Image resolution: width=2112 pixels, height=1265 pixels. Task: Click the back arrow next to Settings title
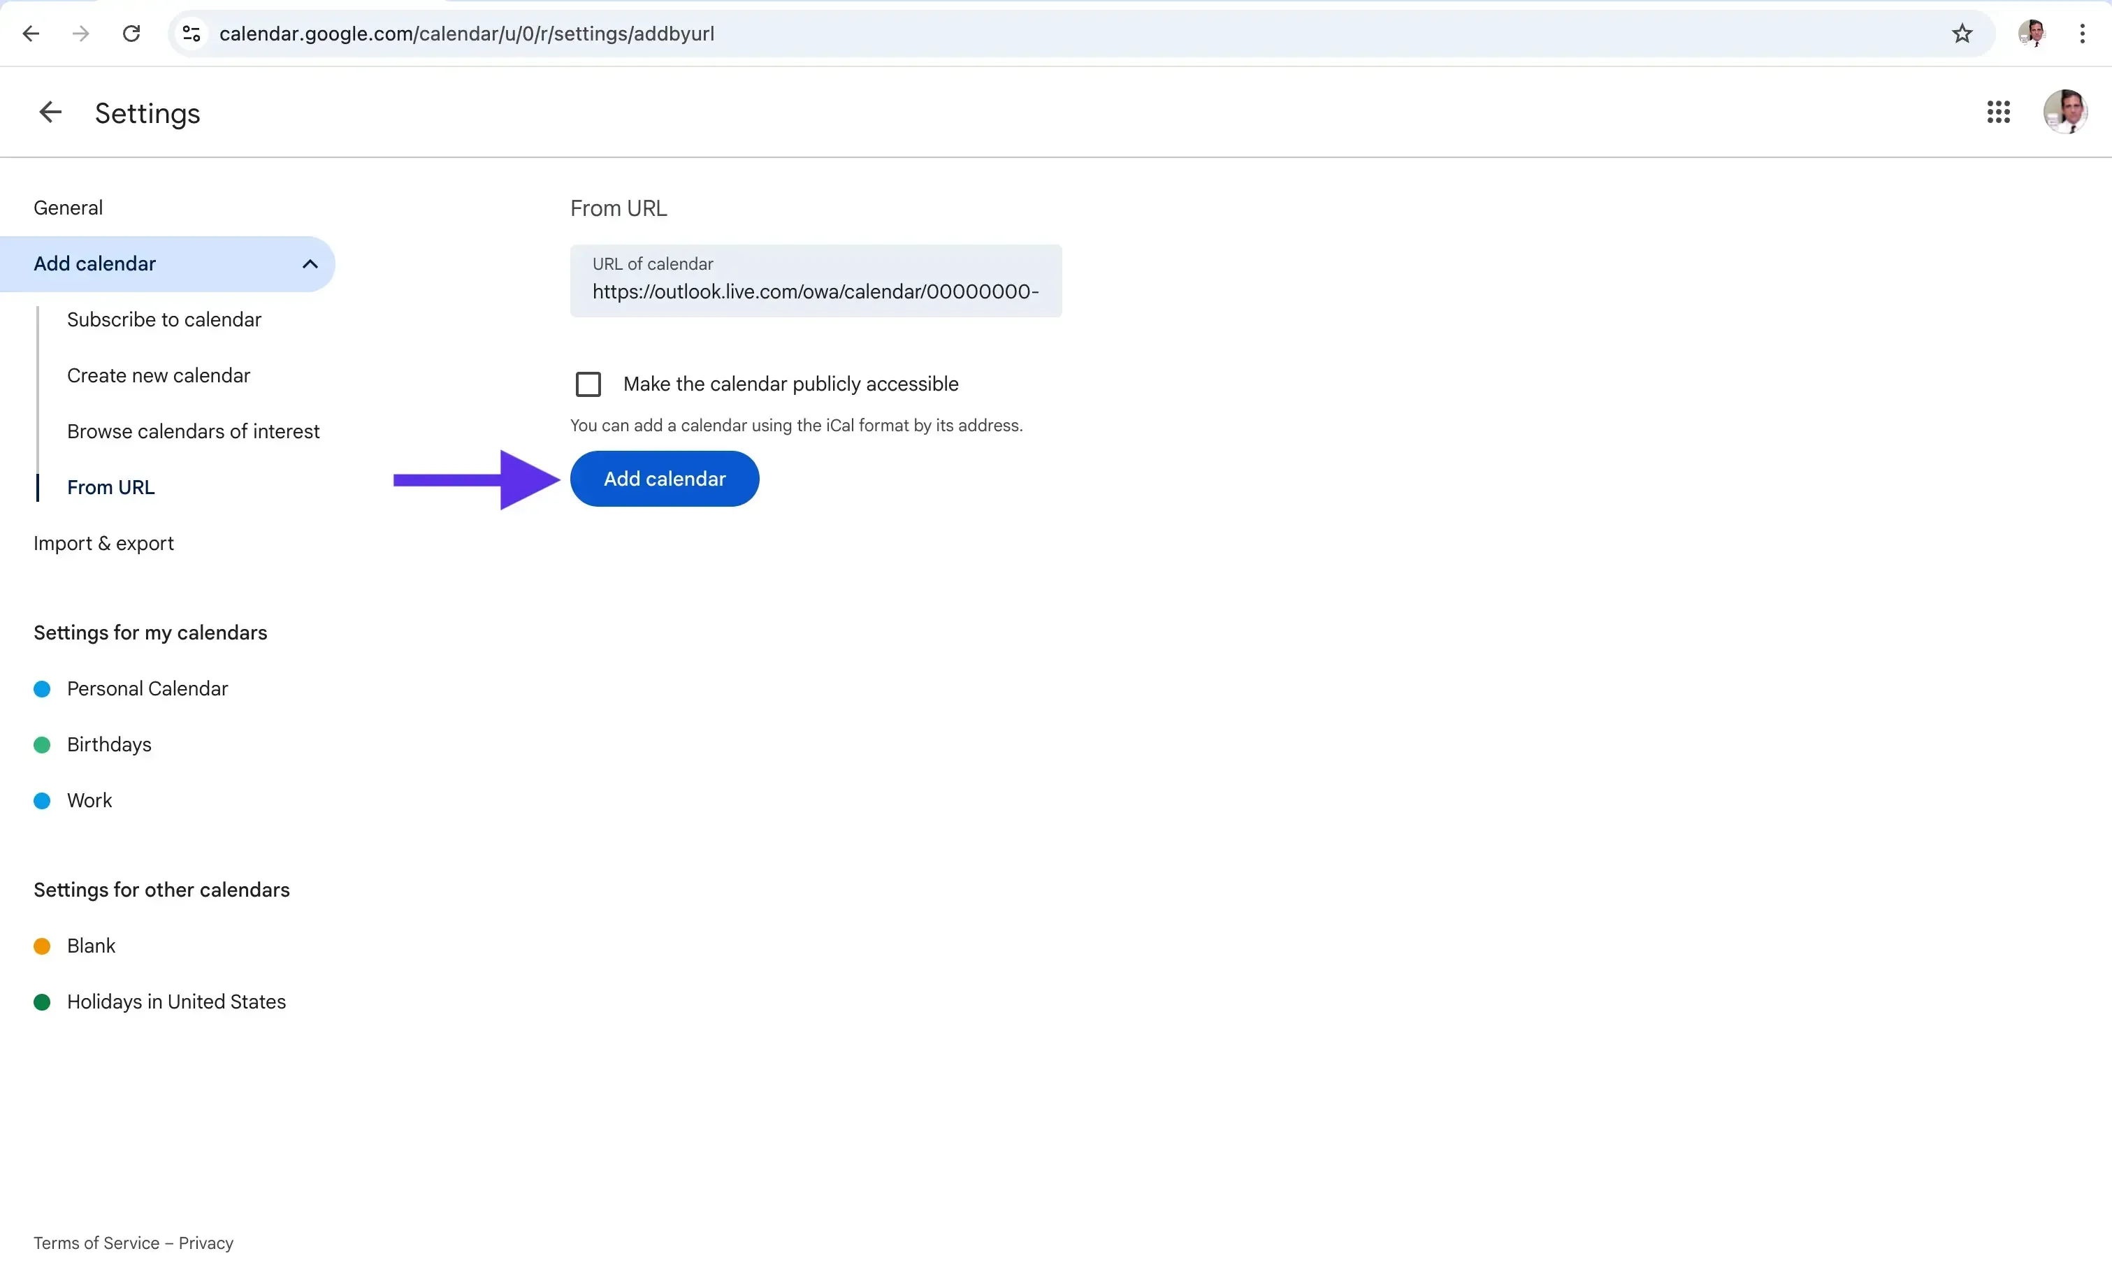pos(50,112)
